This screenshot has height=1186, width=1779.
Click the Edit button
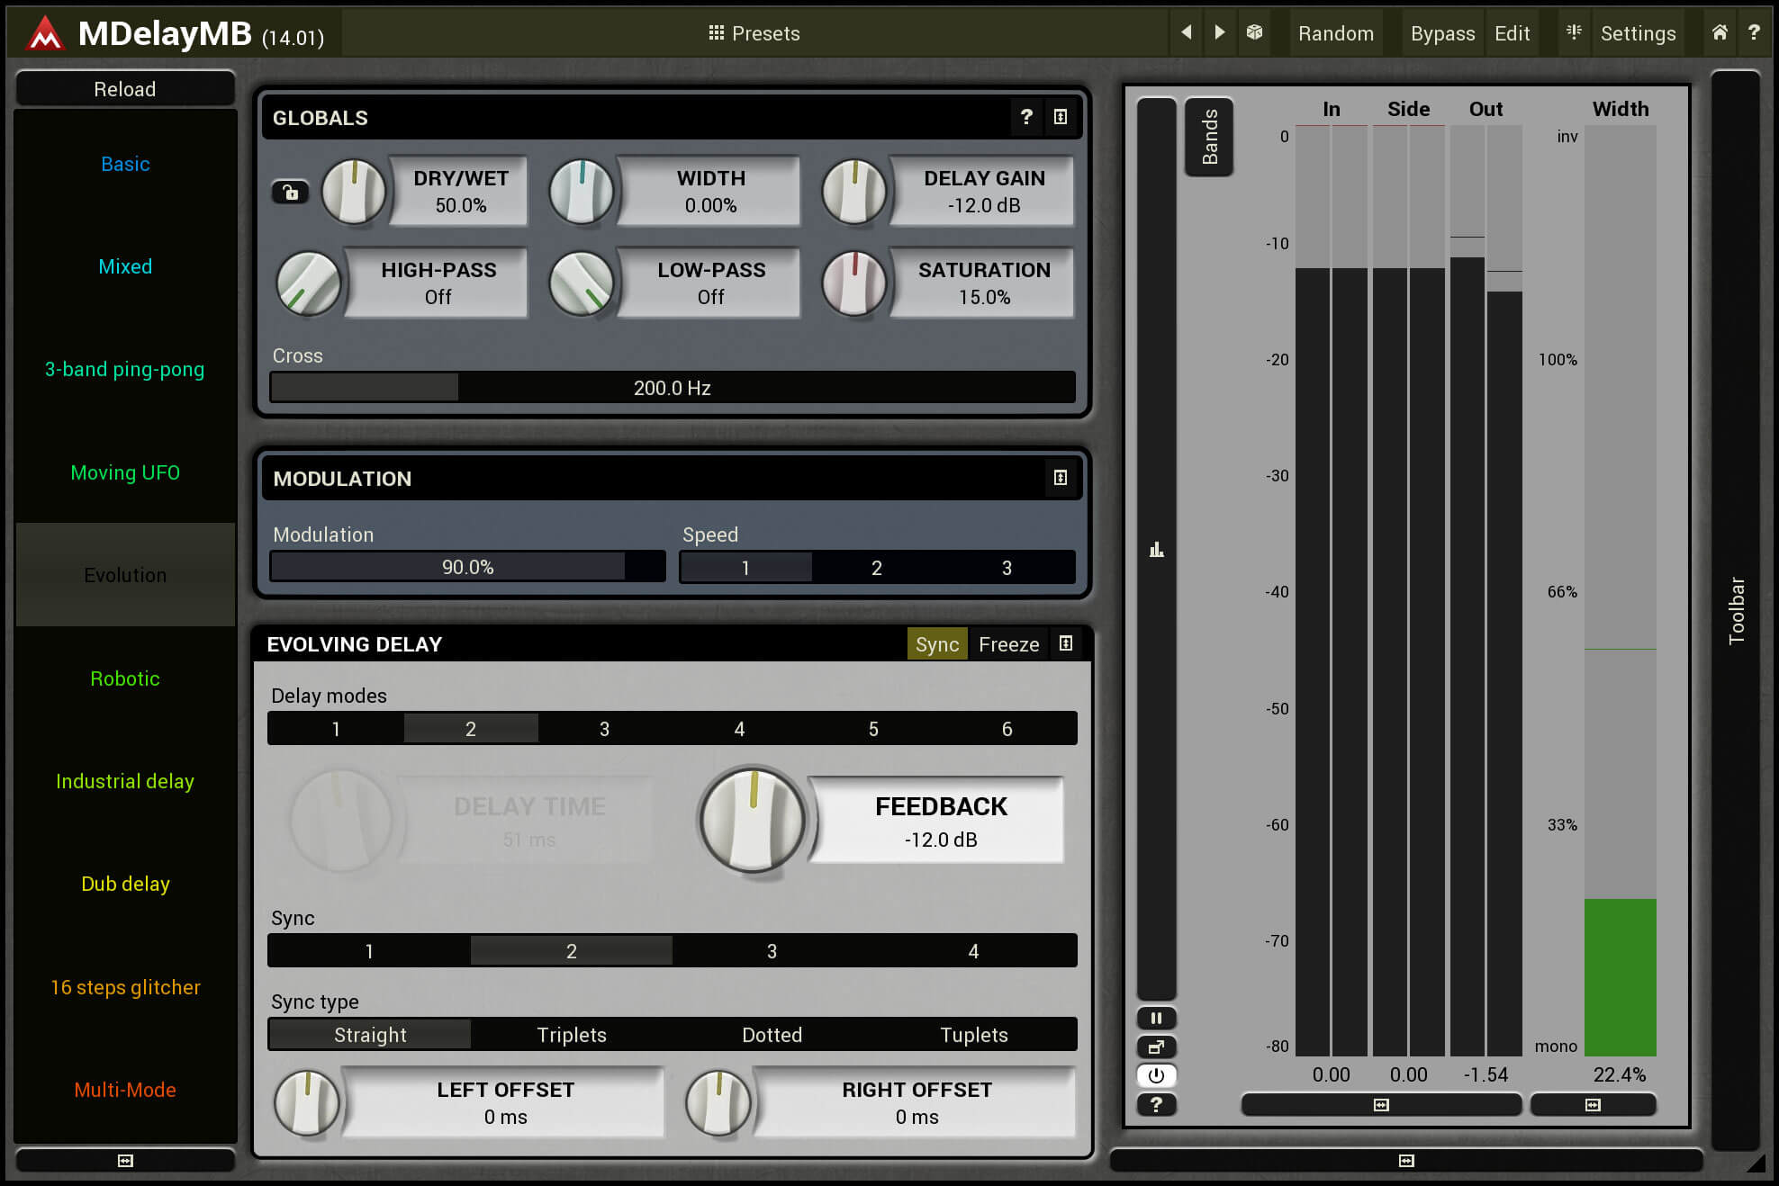(1512, 33)
